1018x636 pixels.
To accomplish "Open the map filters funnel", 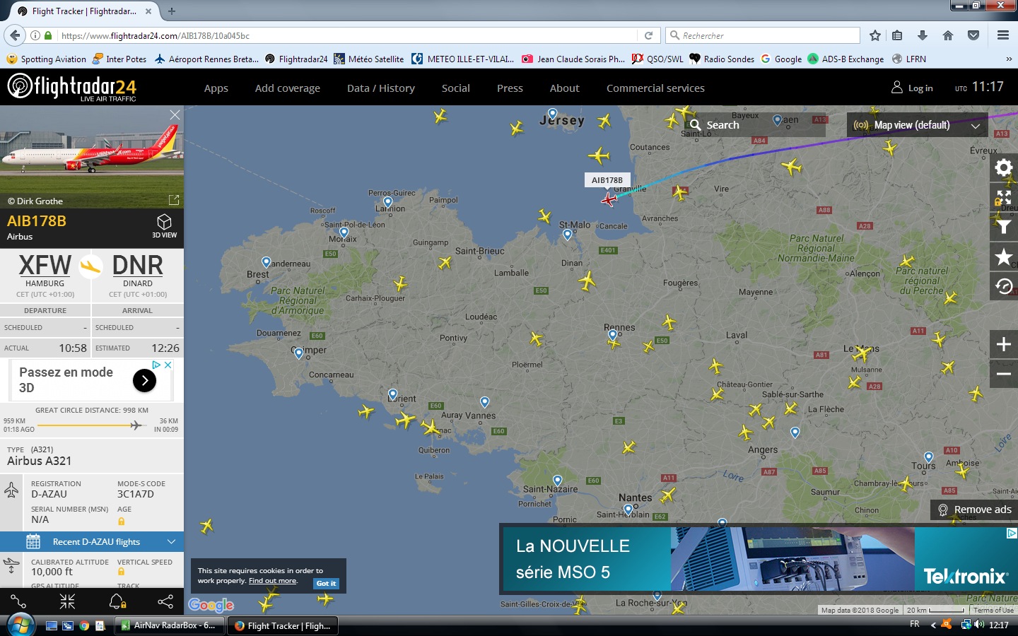I will click(1003, 228).
